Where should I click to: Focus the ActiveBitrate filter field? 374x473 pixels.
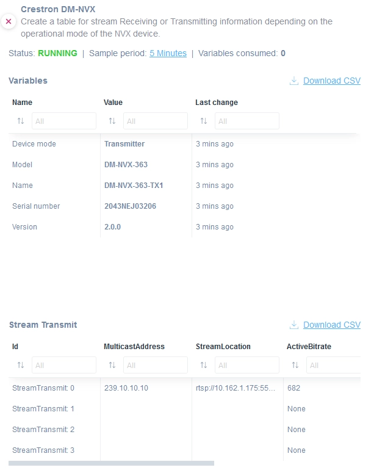(x=334, y=365)
